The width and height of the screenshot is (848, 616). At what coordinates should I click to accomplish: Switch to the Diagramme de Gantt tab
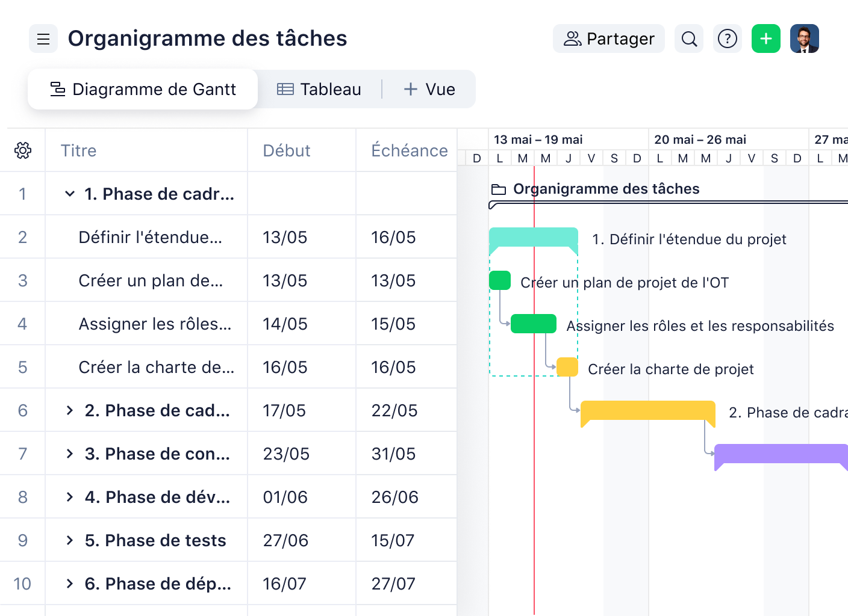(x=143, y=90)
